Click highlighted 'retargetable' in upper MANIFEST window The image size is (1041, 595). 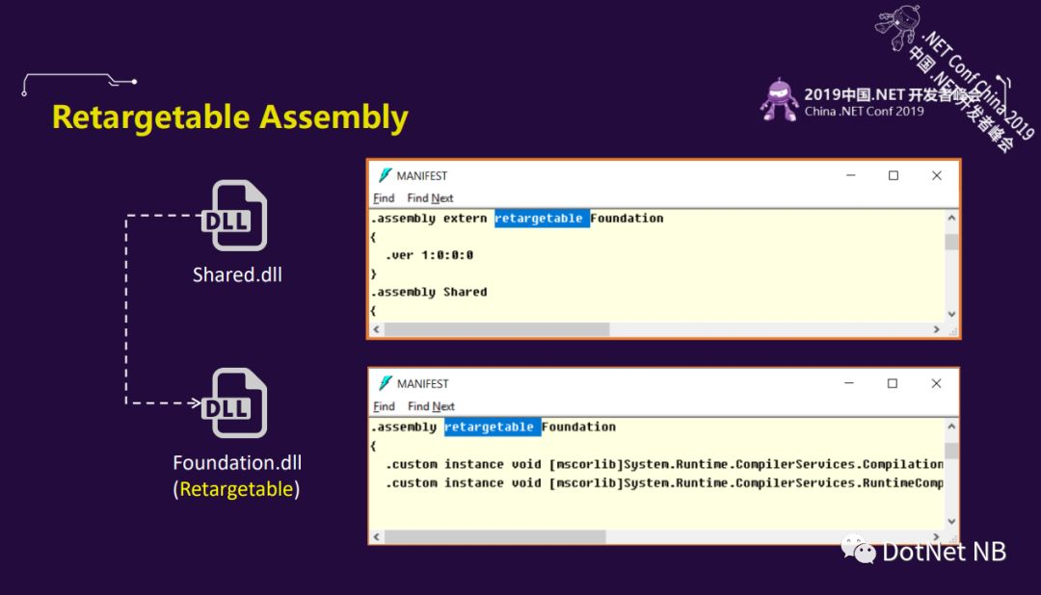click(542, 219)
